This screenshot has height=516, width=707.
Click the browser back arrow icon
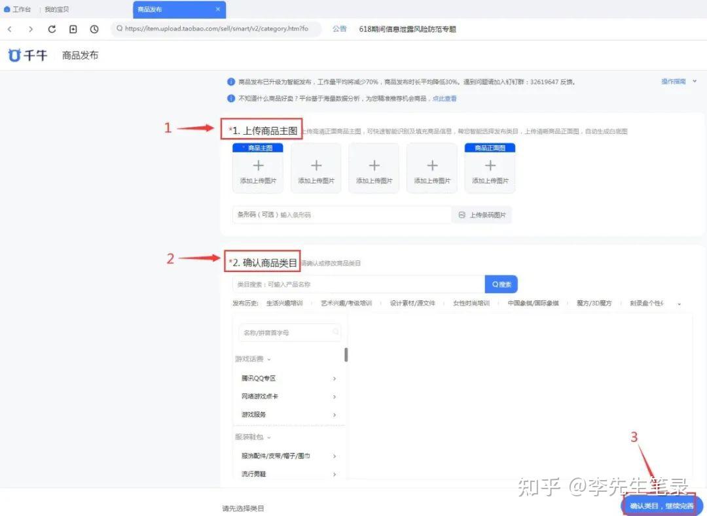(10, 29)
